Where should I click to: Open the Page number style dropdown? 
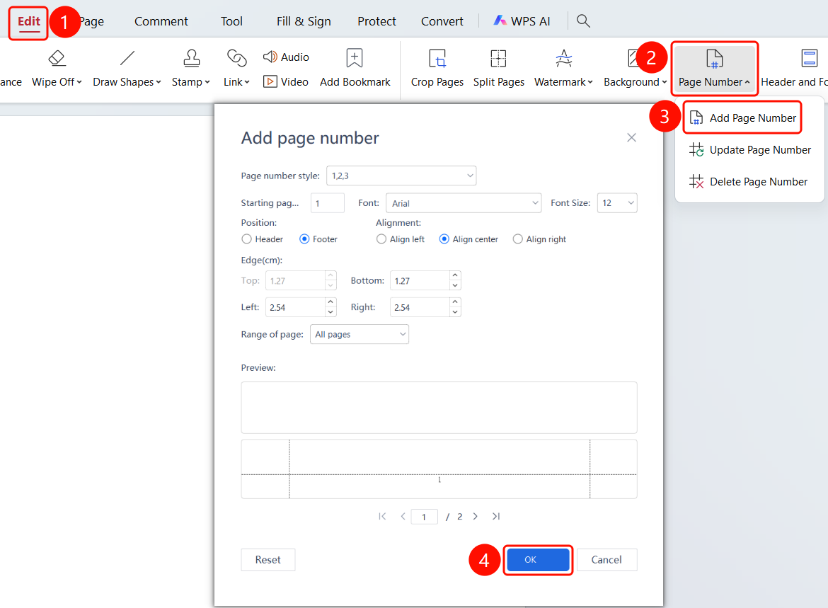[401, 176]
